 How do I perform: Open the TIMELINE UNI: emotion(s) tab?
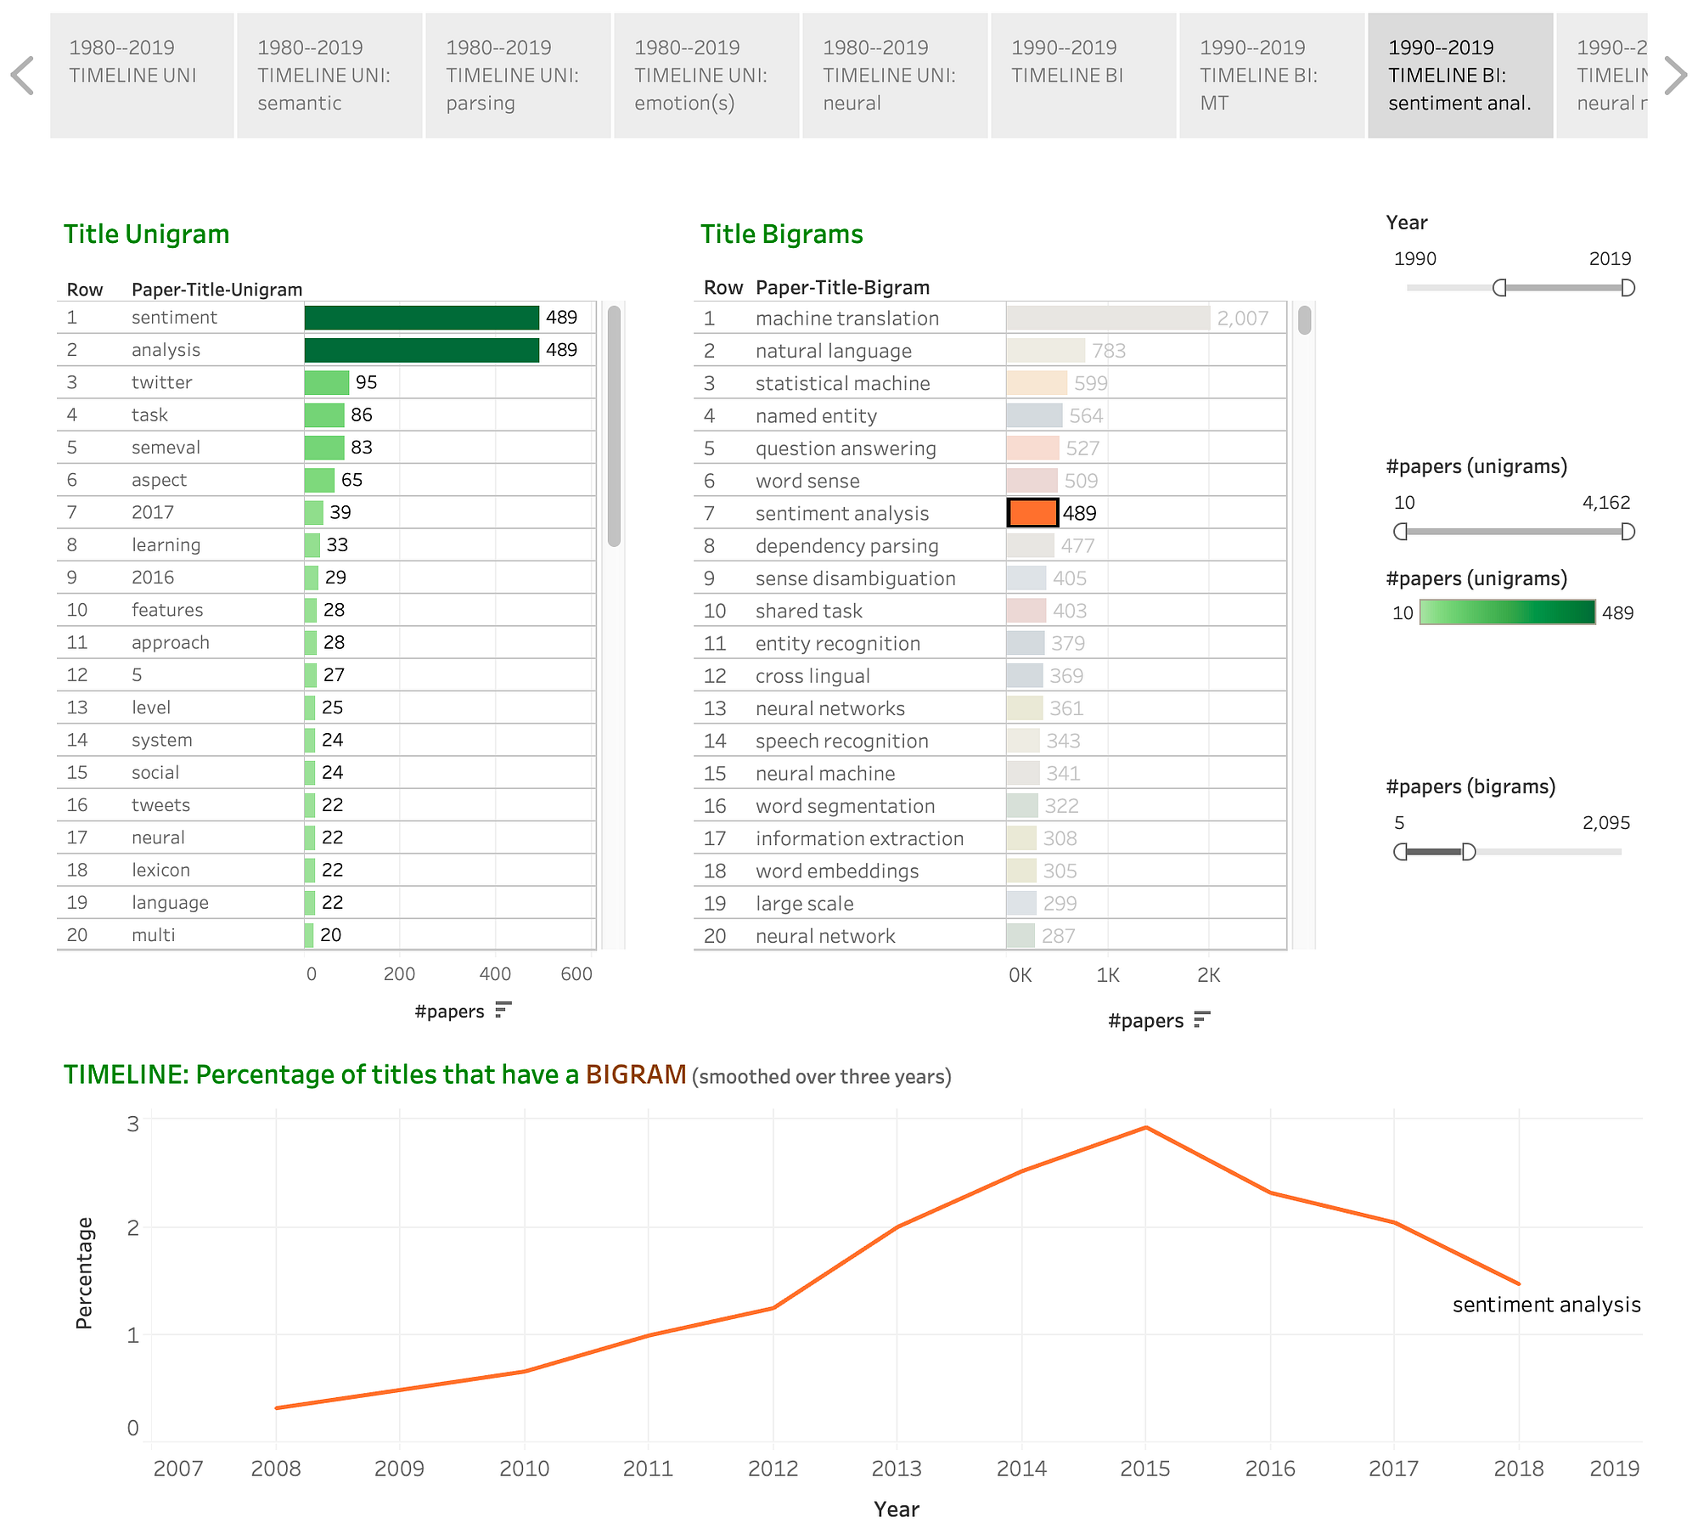[706, 76]
